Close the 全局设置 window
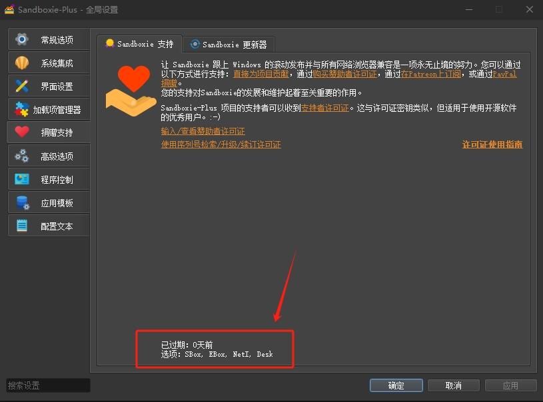This screenshot has width=543, height=402. (x=530, y=9)
